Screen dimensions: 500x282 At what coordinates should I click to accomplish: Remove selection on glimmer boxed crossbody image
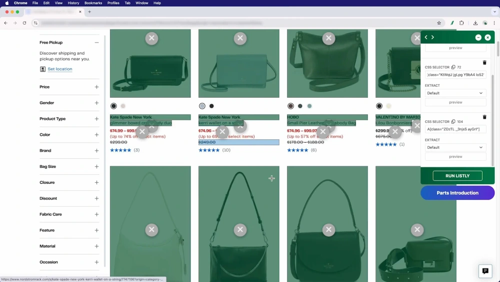[x=151, y=39]
